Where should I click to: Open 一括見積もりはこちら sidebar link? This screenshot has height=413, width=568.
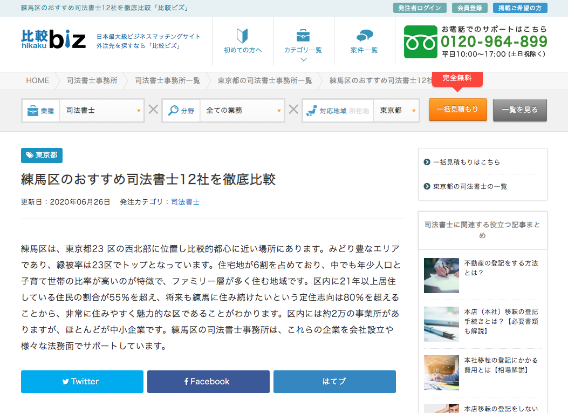pos(467,162)
